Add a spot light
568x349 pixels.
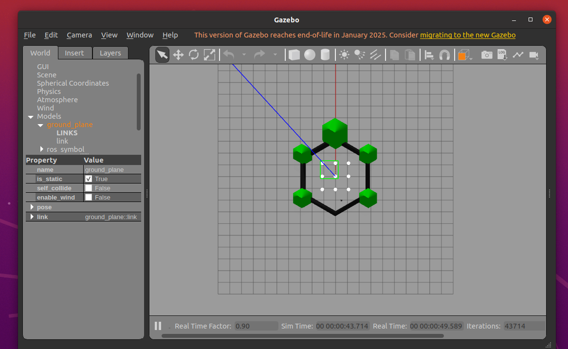coord(360,55)
